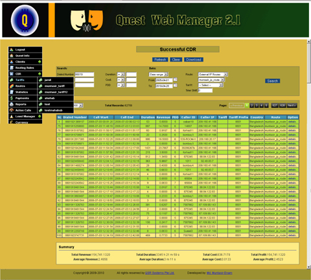
Task: Click the Tariffs money icon in sidebar
Action: pos(12,80)
